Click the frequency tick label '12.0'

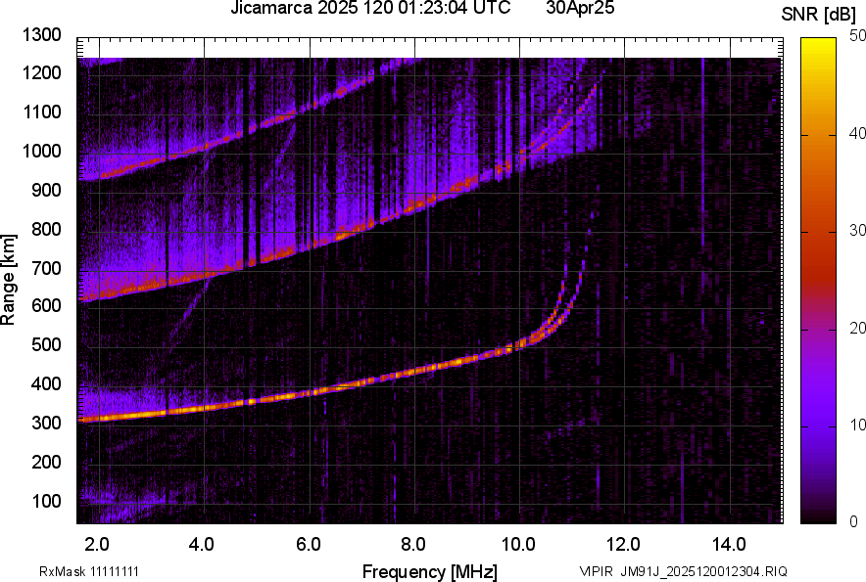(x=623, y=545)
